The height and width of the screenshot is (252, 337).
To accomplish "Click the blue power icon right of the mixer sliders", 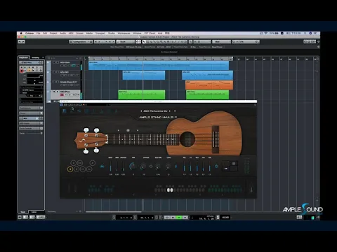I will tap(216, 167).
